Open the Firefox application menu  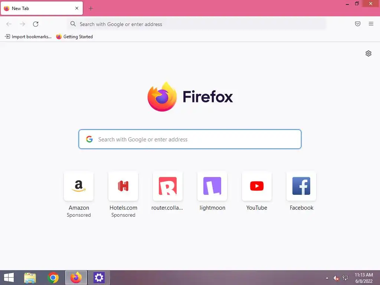[x=371, y=24]
